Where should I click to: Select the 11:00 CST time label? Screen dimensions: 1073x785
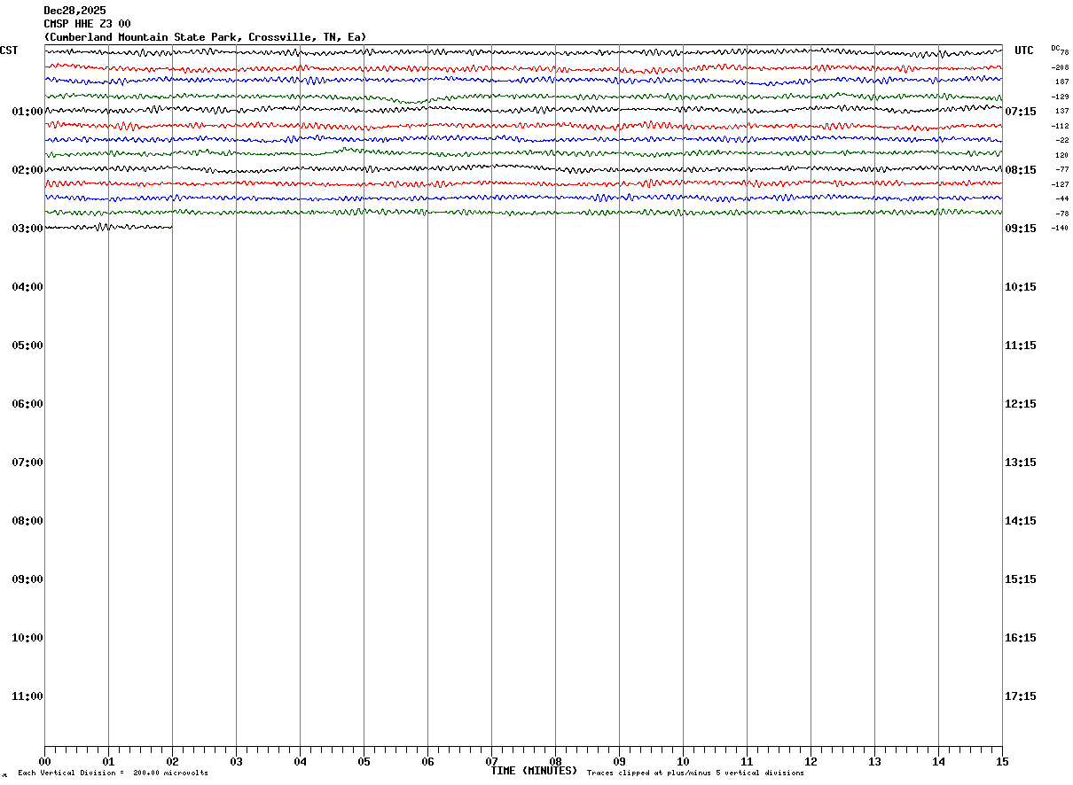coord(27,696)
